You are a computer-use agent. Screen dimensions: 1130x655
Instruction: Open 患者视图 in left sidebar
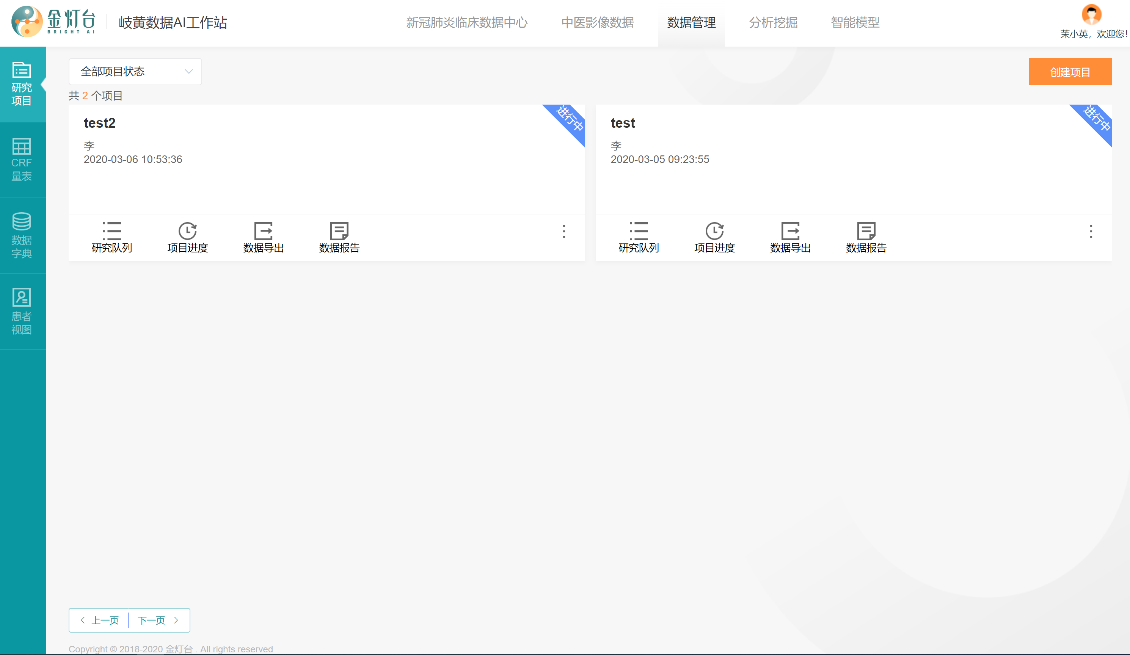pos(22,312)
